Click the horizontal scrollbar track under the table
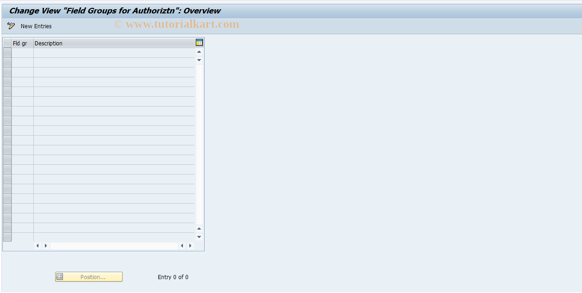 (x=114, y=246)
